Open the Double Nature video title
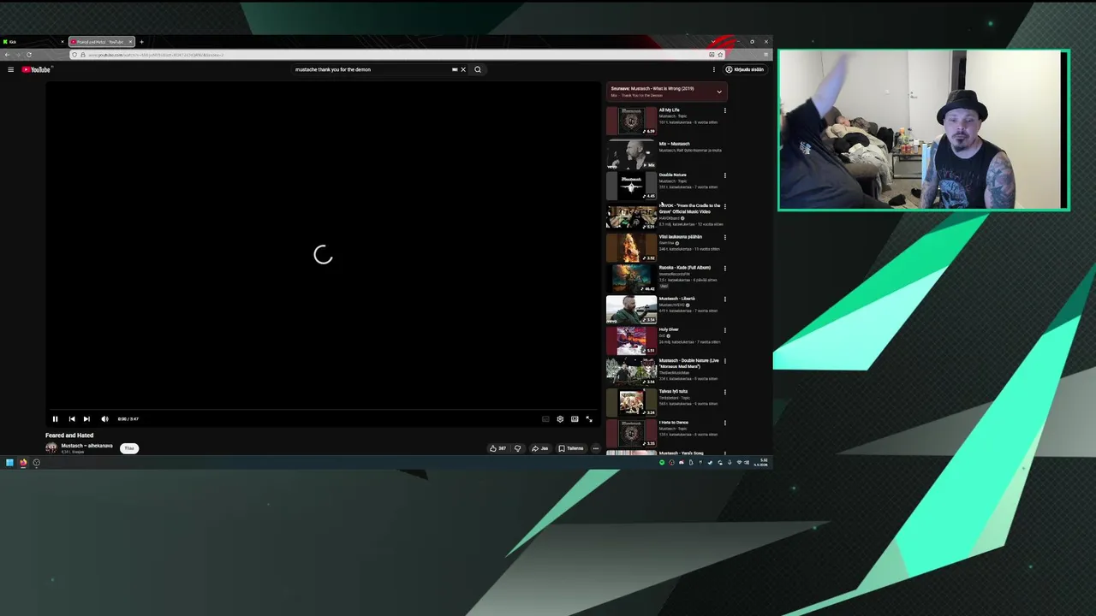The width and height of the screenshot is (1096, 616). [672, 175]
